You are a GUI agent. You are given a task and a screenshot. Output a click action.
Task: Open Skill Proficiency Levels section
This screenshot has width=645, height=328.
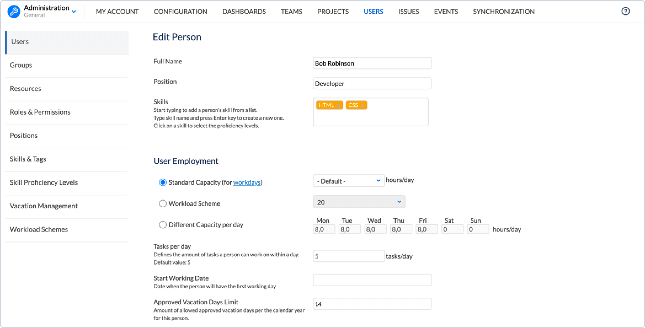pyautogui.click(x=44, y=182)
